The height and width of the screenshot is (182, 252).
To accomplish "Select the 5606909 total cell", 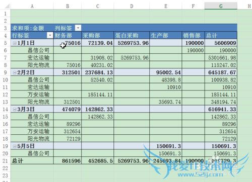I will 221,43.
